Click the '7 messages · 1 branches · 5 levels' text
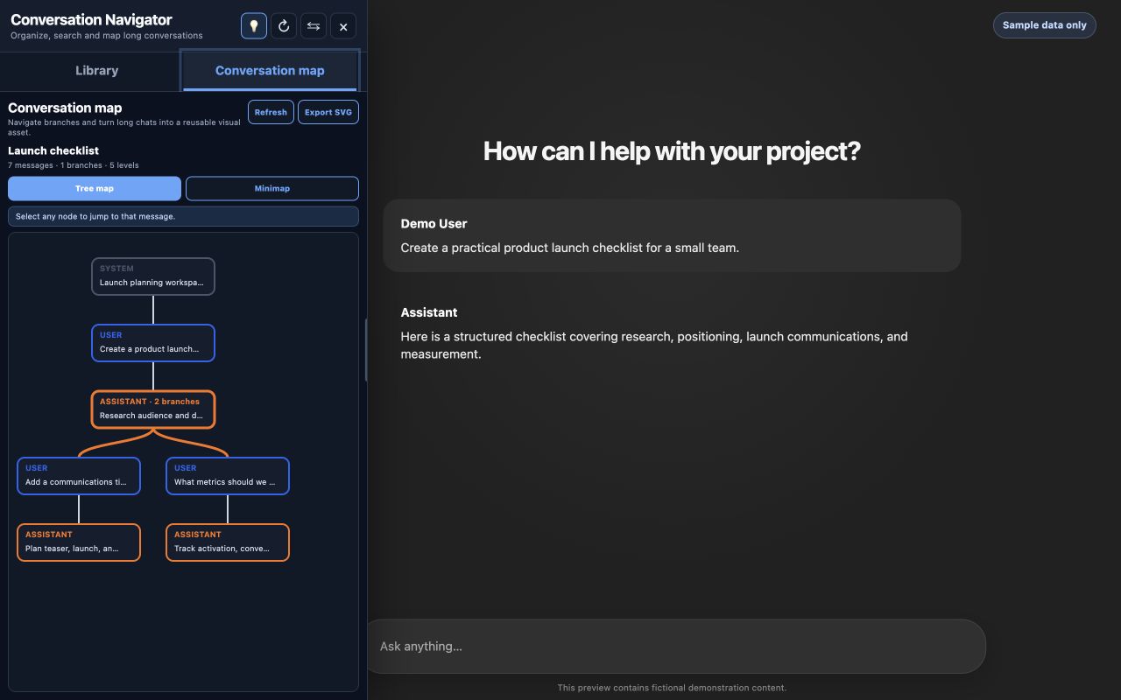The image size is (1121, 700). 74,164
